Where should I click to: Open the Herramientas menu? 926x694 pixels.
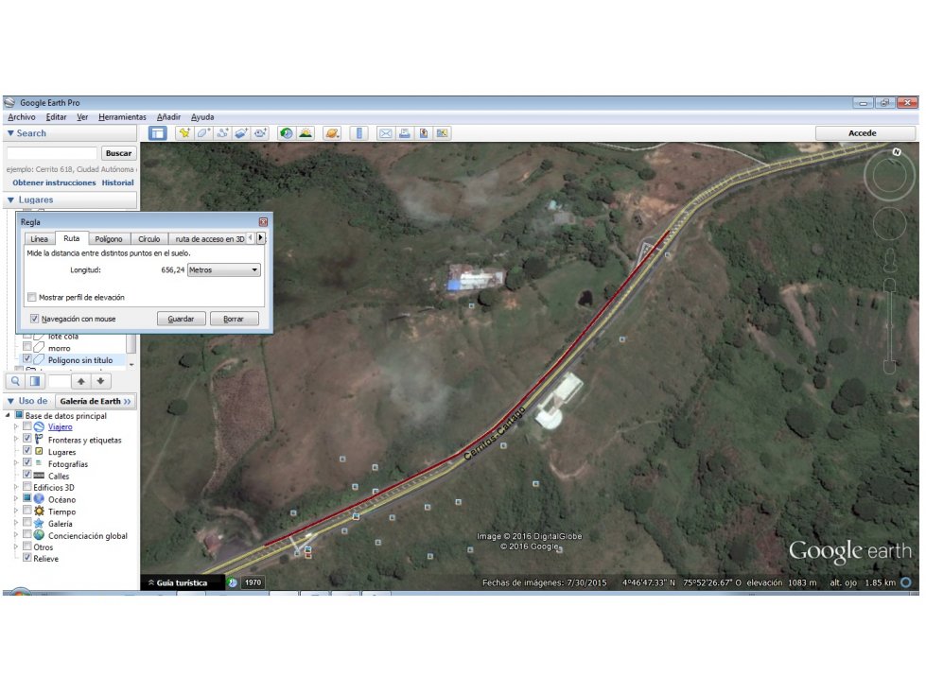[x=122, y=117]
